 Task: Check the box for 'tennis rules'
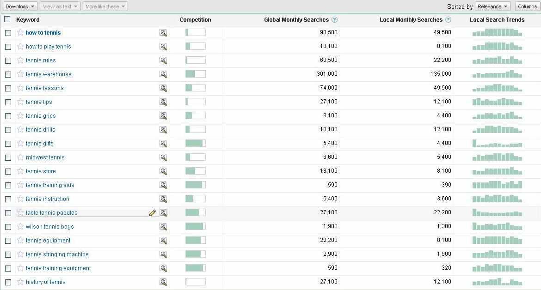[8, 60]
